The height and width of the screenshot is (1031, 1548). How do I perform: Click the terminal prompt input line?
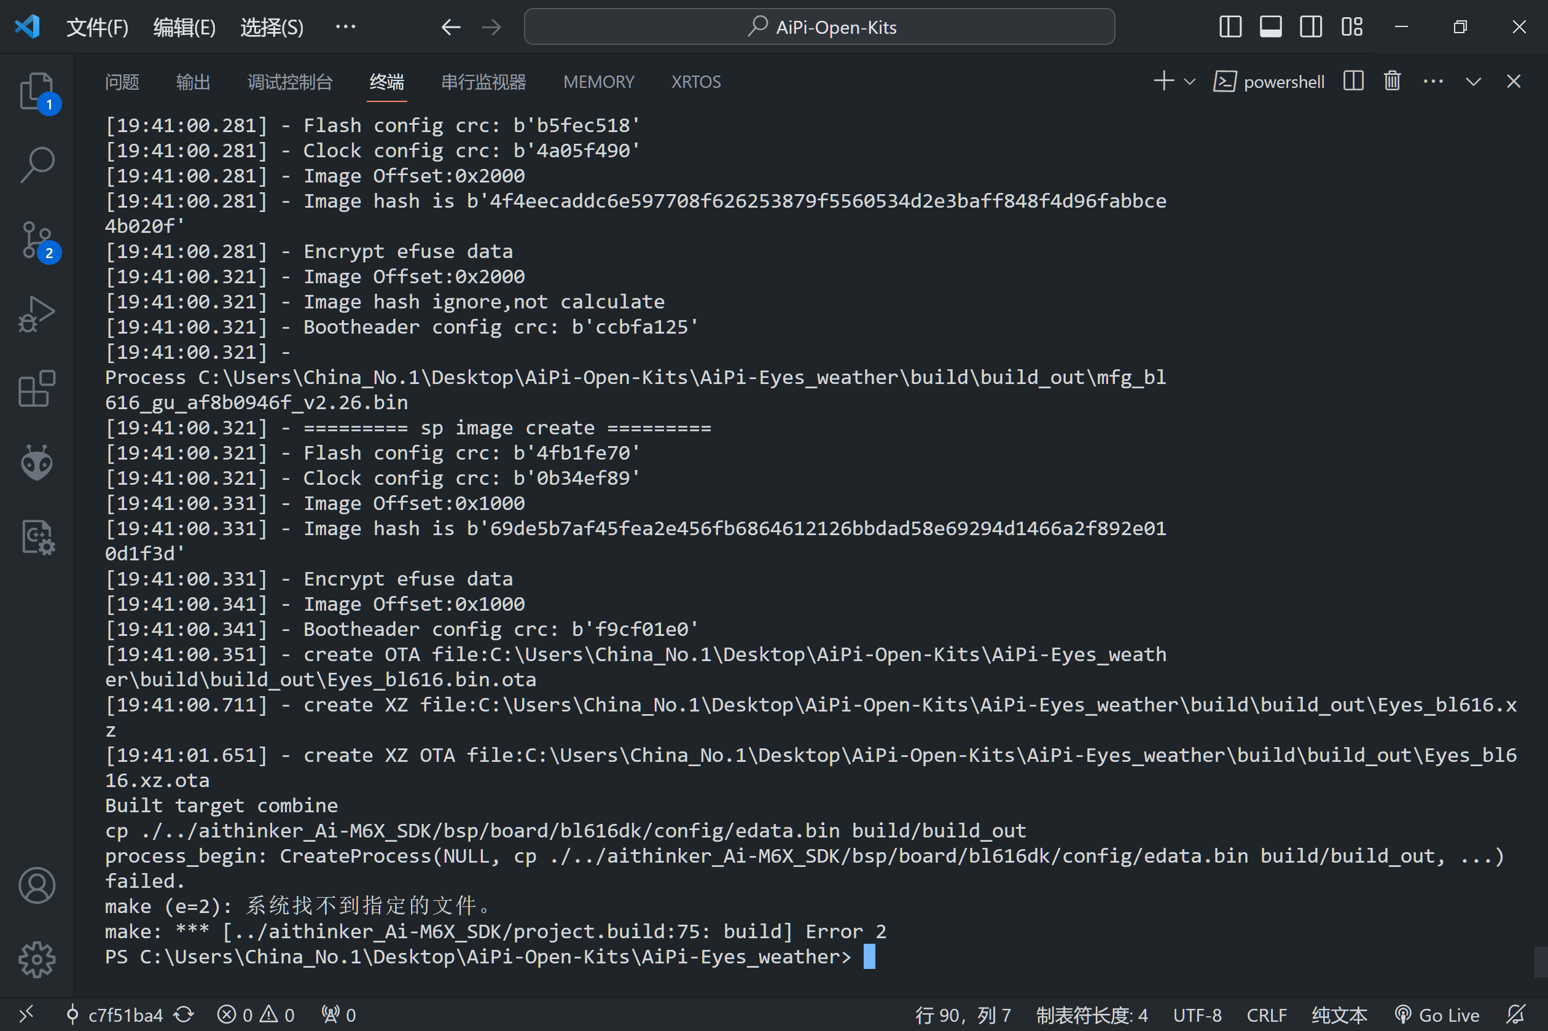click(x=490, y=957)
